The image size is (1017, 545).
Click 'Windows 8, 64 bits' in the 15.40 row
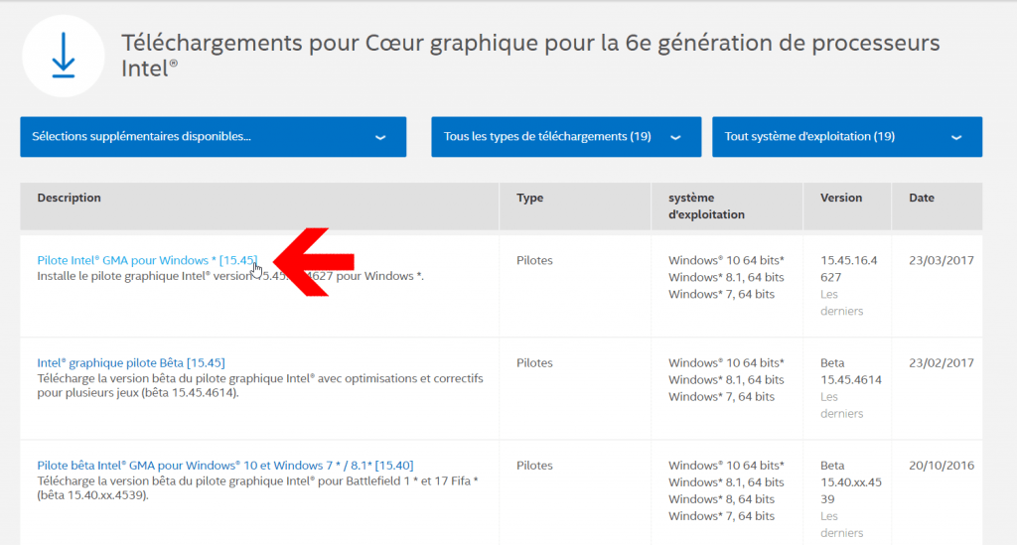(721, 499)
